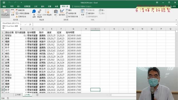Switch to the 常用 (Home) tab
This screenshot has height=100, width=178.
pos(12,6)
